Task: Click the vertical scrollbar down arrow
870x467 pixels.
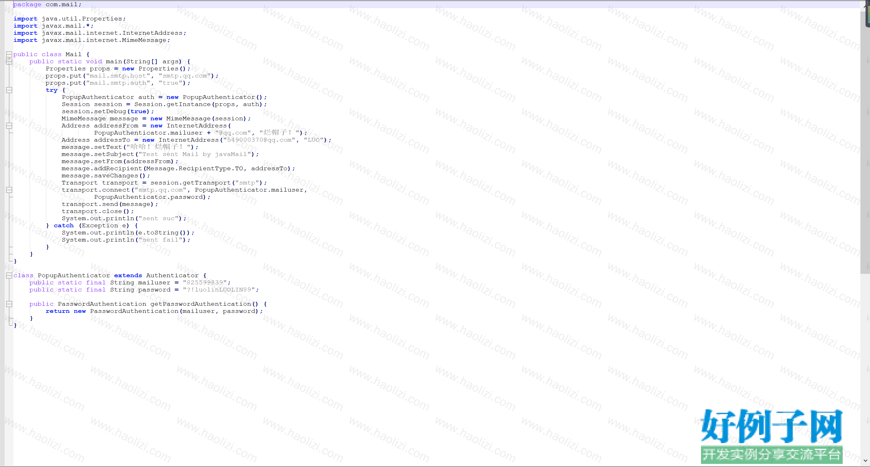Action: pyautogui.click(x=865, y=460)
